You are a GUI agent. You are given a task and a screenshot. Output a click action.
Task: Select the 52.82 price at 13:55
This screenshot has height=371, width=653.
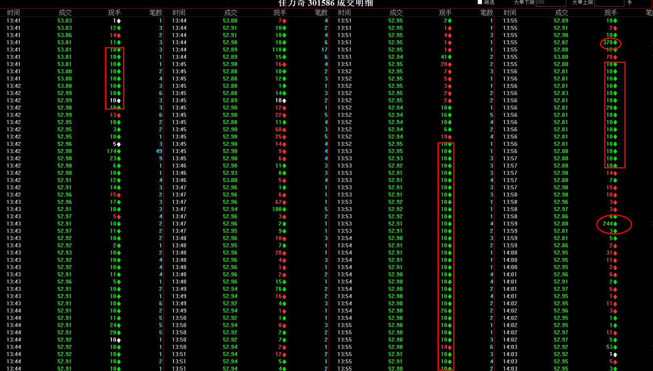pyautogui.click(x=561, y=43)
